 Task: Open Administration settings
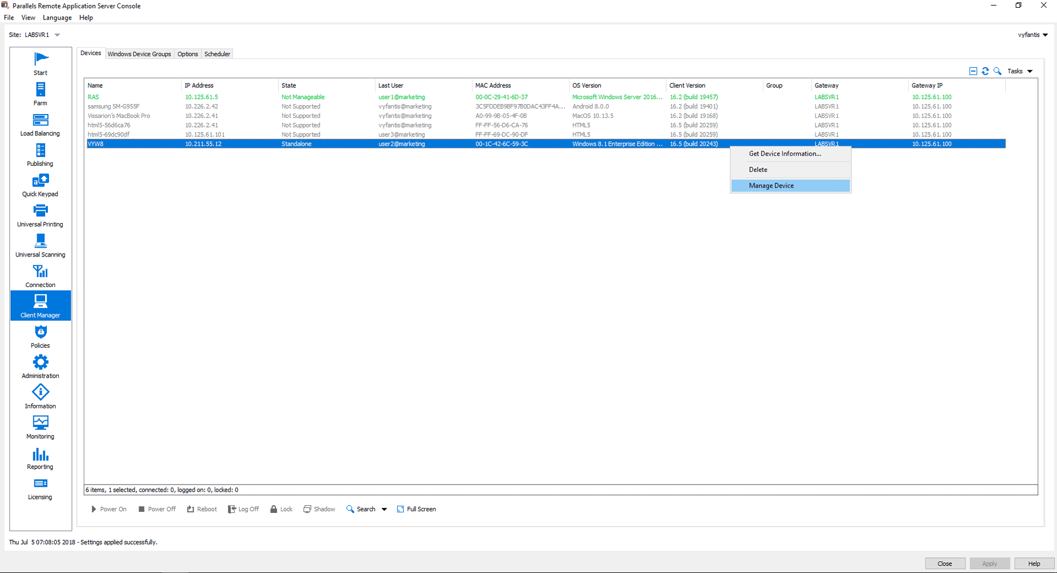pyautogui.click(x=40, y=367)
